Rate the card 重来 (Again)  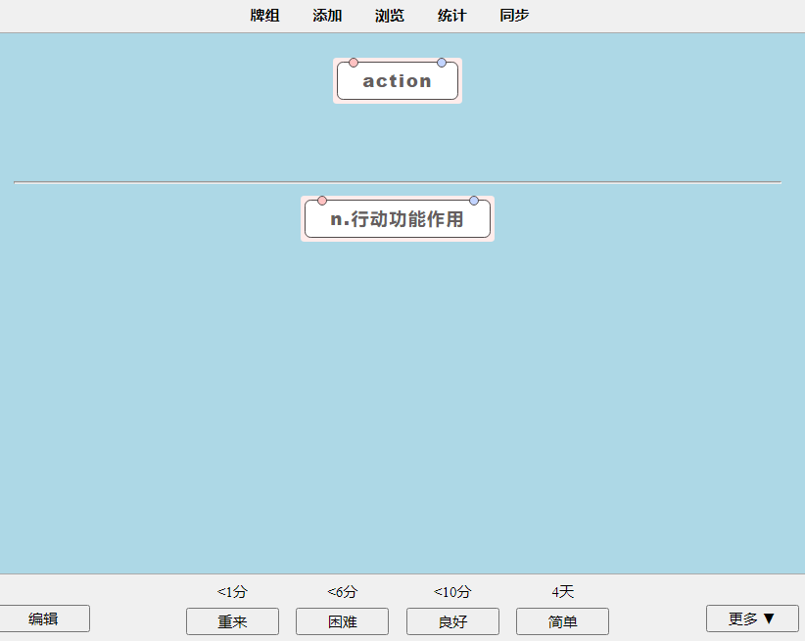click(232, 621)
